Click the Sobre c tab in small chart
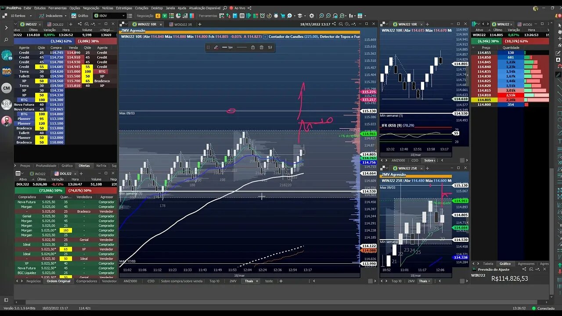Screen dimensions: 562x316 click(429, 160)
